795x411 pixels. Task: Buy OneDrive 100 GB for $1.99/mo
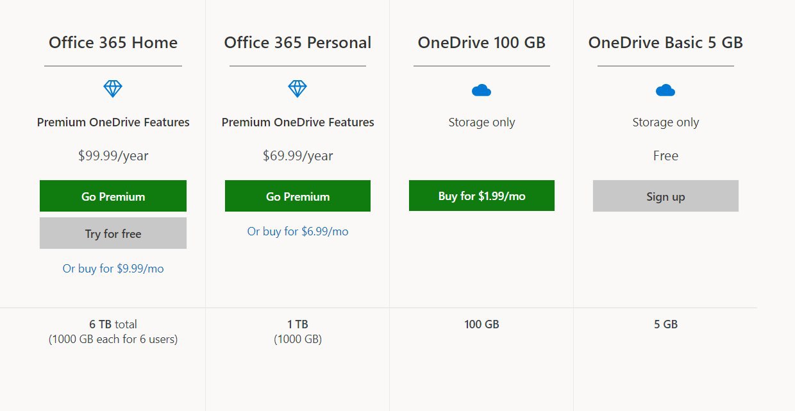click(481, 196)
